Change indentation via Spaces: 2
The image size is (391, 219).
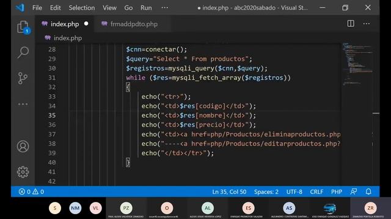[x=266, y=192]
